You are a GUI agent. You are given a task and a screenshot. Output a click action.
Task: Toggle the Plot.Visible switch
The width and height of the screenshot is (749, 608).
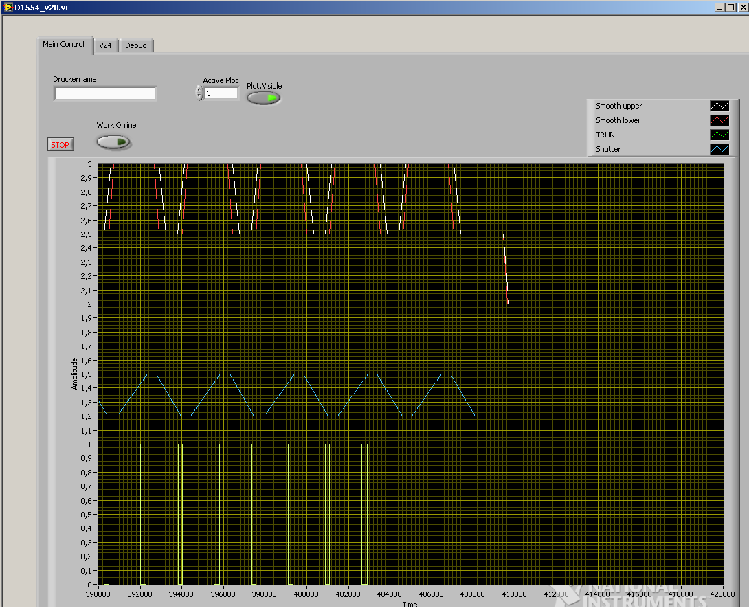pyautogui.click(x=264, y=98)
